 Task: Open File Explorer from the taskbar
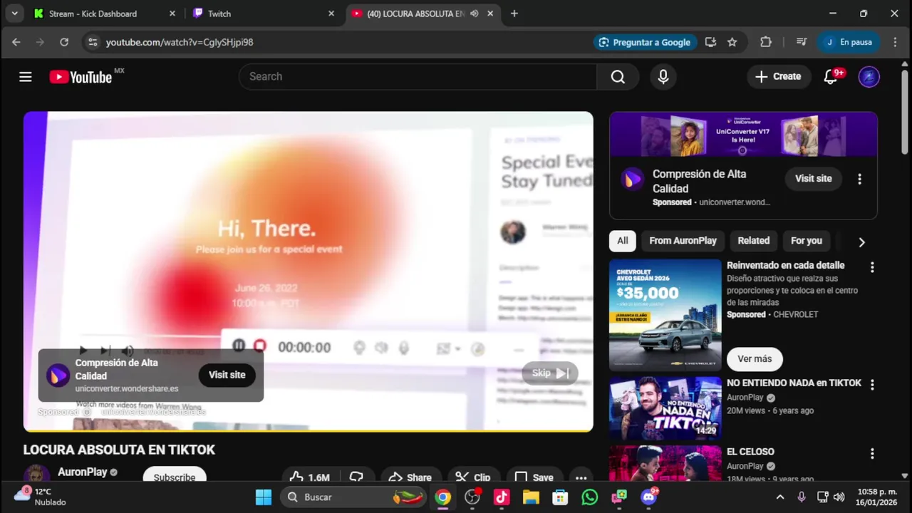tap(531, 497)
